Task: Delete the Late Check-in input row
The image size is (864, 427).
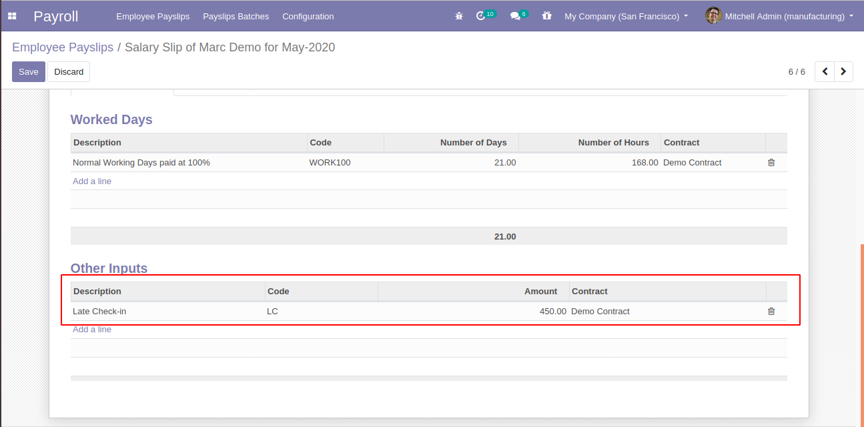Action: tap(771, 311)
